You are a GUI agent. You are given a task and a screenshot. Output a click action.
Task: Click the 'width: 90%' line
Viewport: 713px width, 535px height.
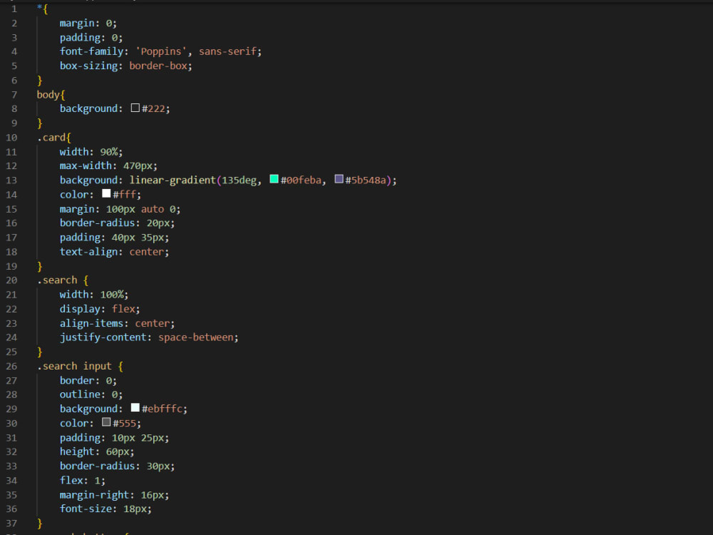(x=91, y=152)
